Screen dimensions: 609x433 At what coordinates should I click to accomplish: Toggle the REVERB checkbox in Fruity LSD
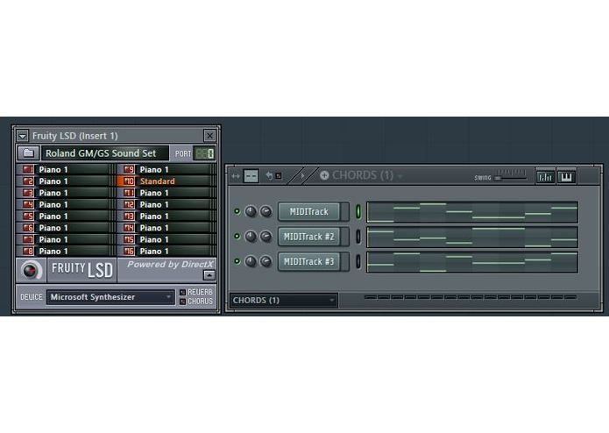click(182, 292)
